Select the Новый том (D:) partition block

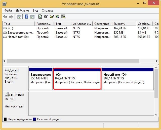click(x=128, y=79)
